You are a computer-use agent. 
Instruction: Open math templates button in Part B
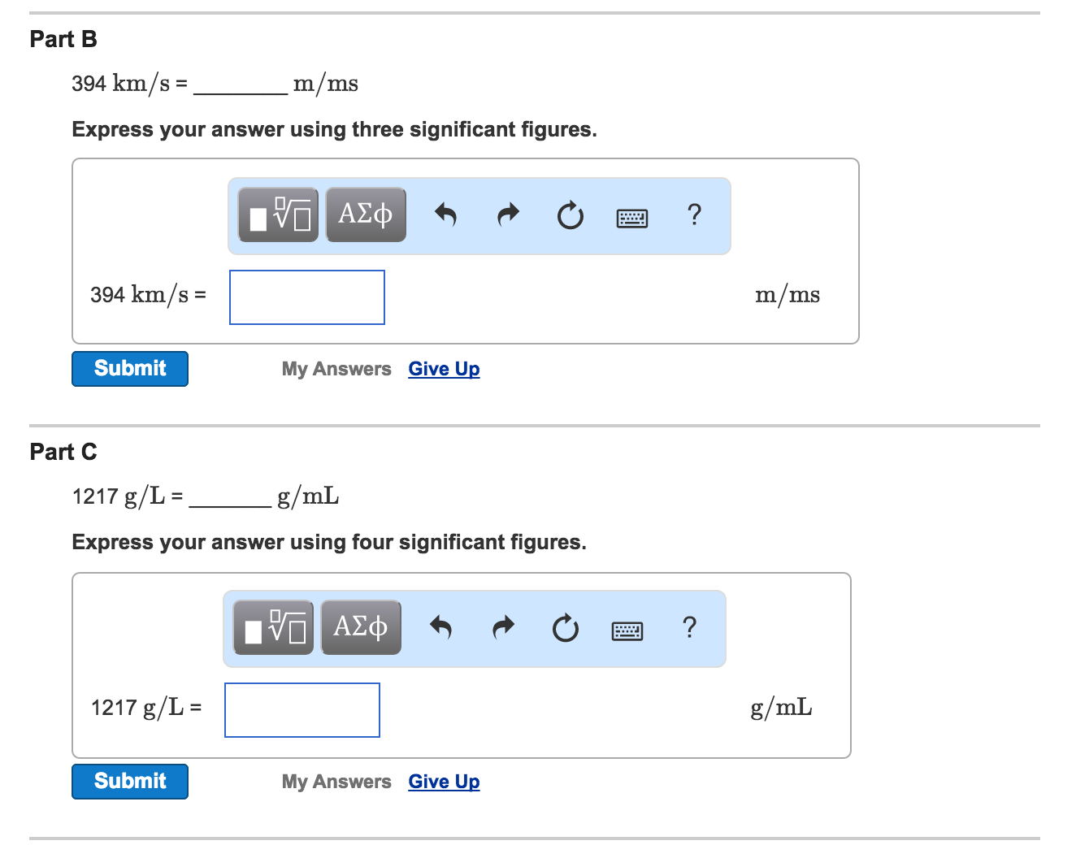tap(278, 214)
